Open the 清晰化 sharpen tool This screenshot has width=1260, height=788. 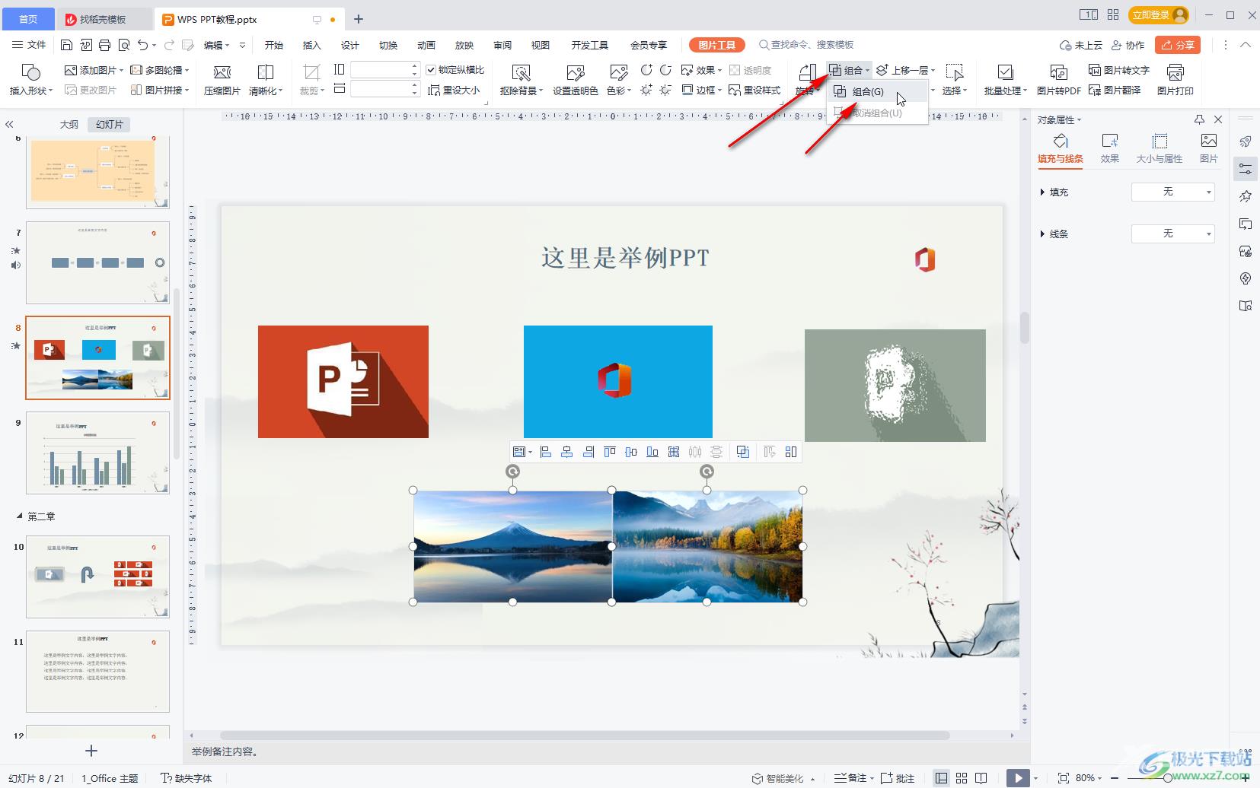266,79
